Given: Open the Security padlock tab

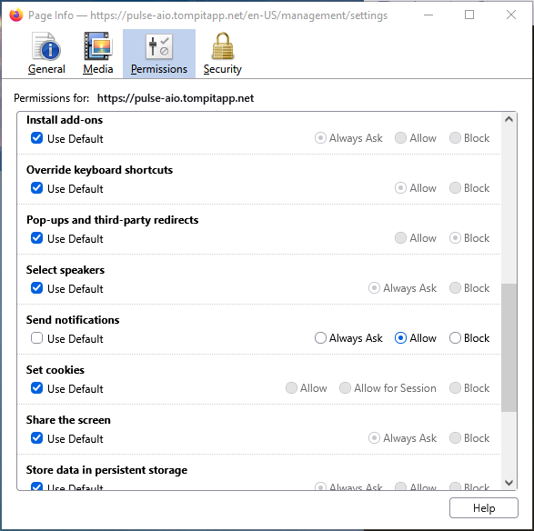Looking at the screenshot, I should click(222, 54).
